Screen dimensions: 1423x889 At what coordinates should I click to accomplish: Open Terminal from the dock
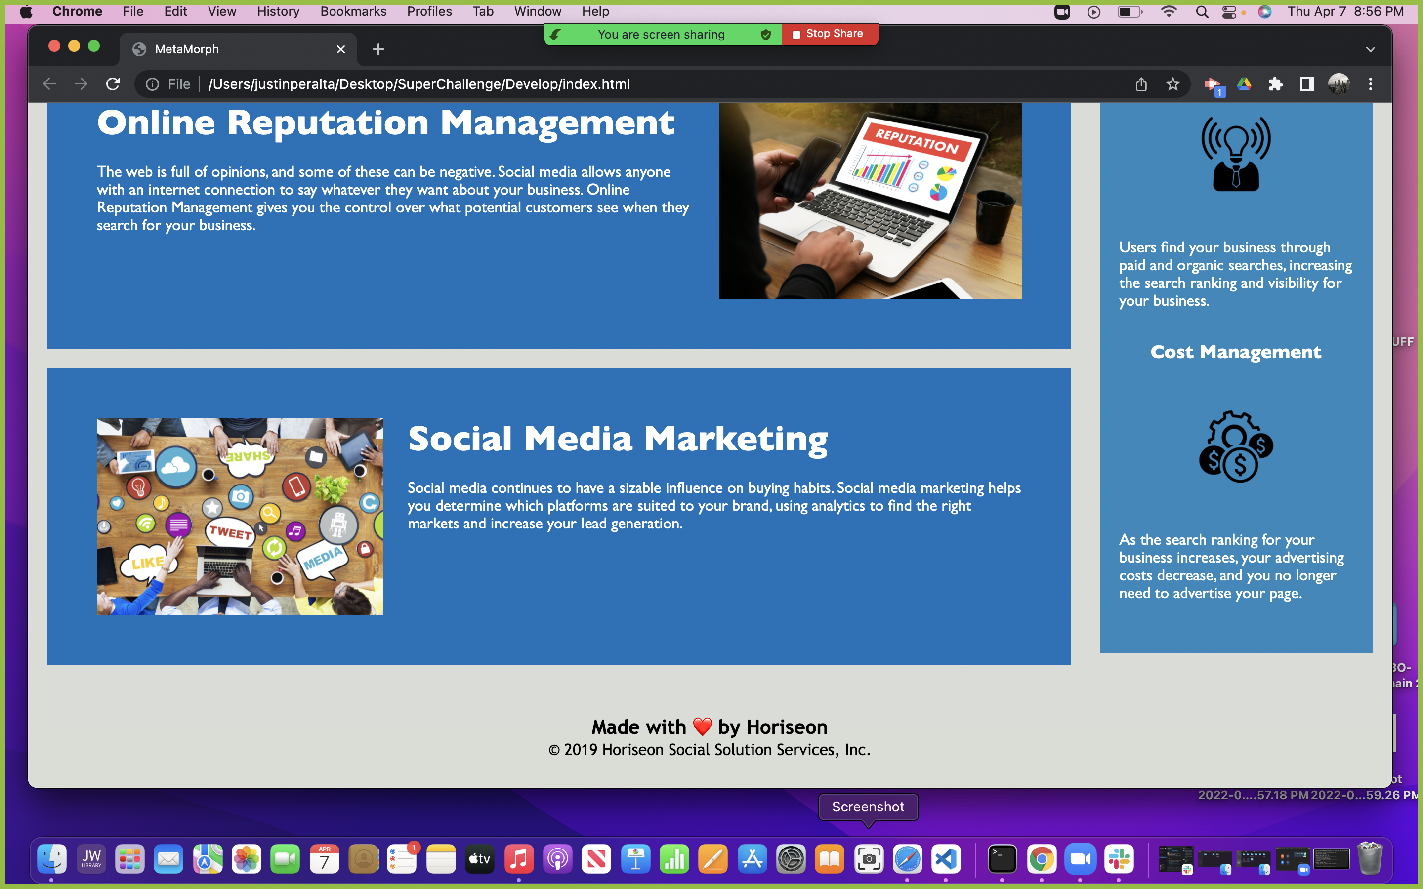click(1002, 859)
